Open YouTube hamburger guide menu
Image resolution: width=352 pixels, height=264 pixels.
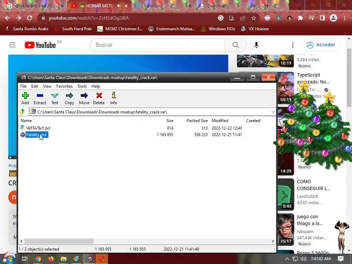coord(12,45)
